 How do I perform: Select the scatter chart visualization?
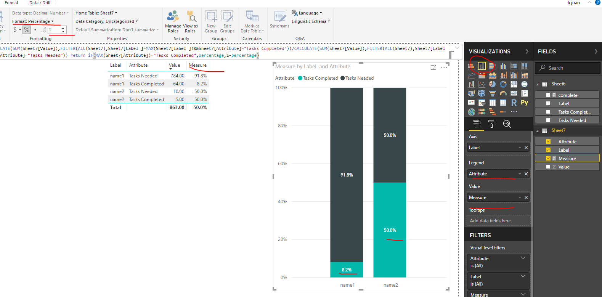(x=482, y=84)
